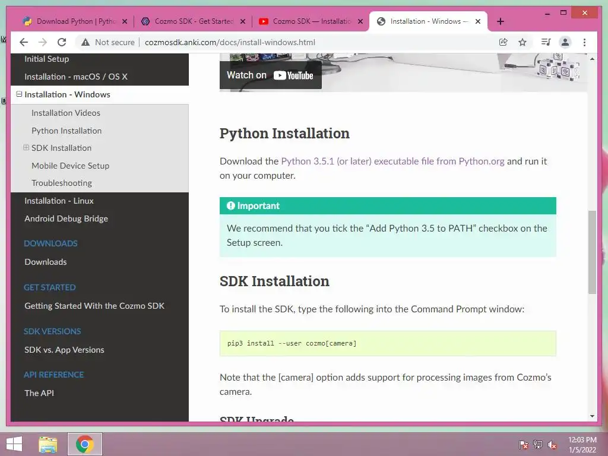608x456 pixels.
Task: Click the address bar URL
Action: 230,42
